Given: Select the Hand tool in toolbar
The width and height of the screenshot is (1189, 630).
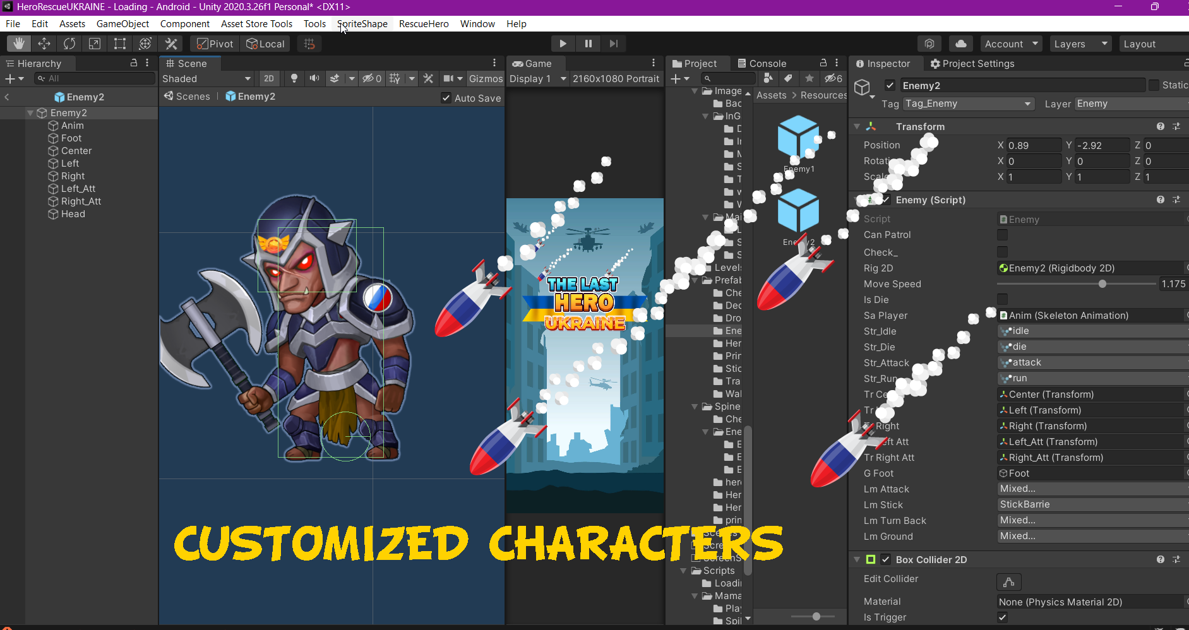Looking at the screenshot, I should pos(19,44).
